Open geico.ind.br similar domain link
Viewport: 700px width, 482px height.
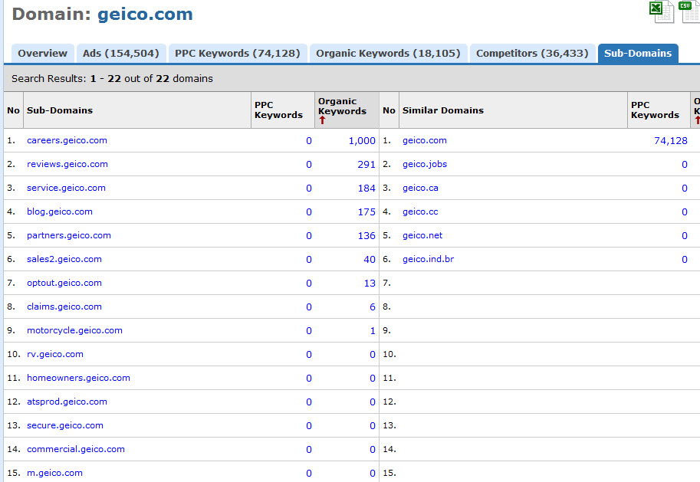click(428, 259)
